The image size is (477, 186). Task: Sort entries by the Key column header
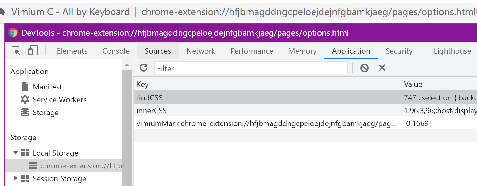(143, 84)
